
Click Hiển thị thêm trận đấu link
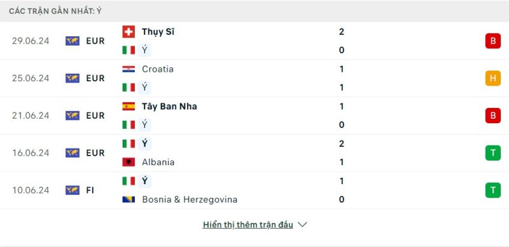(248, 225)
